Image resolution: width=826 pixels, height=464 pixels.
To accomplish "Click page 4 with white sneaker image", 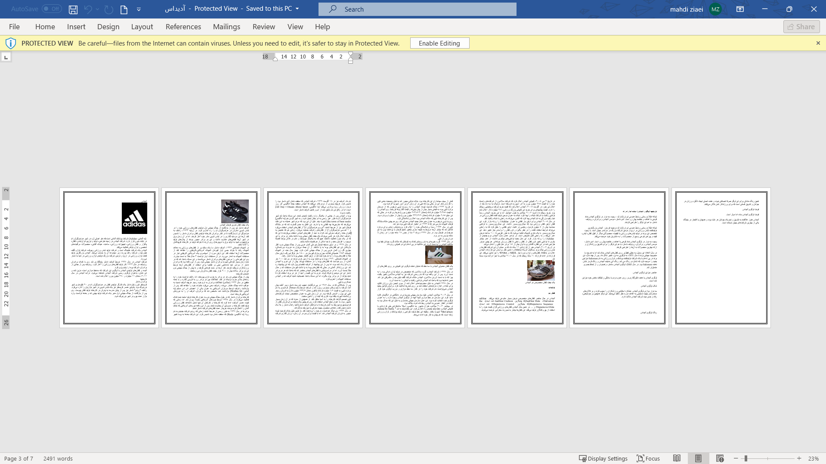I will (415, 258).
